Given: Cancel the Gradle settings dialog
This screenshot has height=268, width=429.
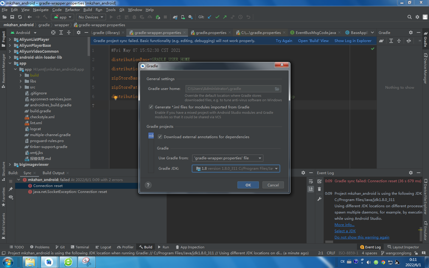Looking at the screenshot, I should coord(273,185).
